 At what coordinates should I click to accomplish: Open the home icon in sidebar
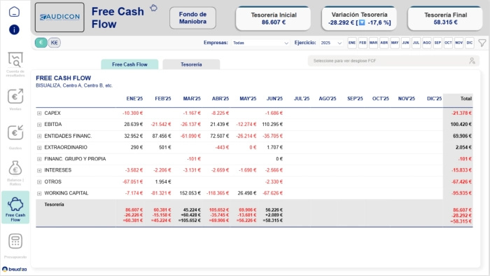tap(15, 12)
